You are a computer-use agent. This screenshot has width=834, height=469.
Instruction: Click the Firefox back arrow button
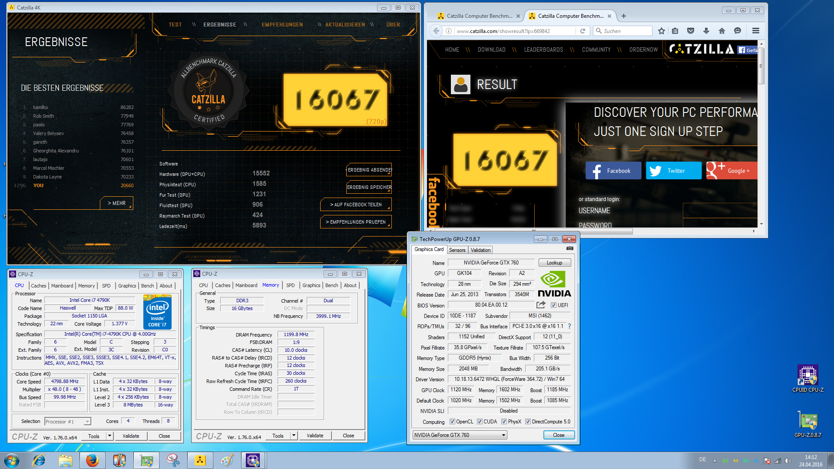coord(436,31)
